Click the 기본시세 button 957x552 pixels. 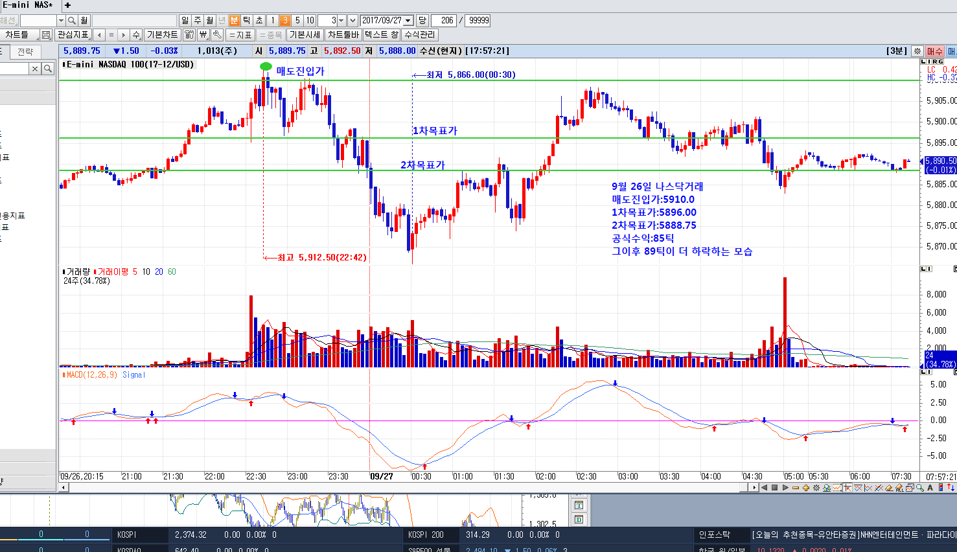(305, 34)
